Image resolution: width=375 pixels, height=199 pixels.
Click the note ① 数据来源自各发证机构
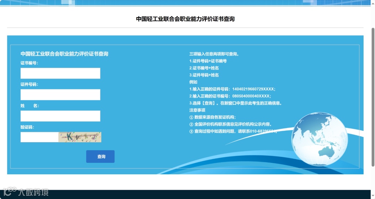[212, 117]
